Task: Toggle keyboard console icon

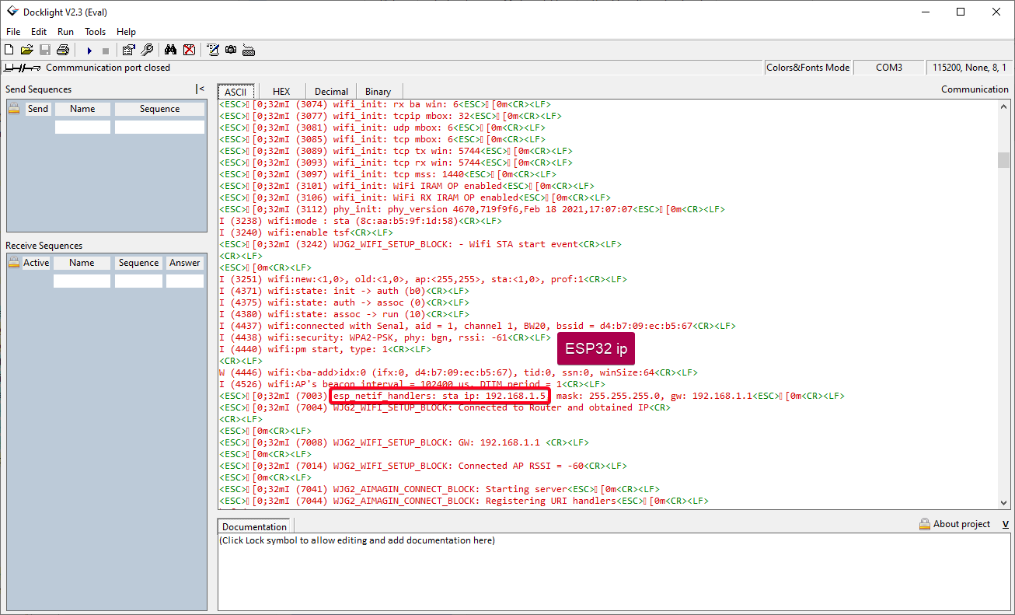Action: 249,51
